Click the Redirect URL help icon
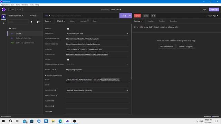This screenshot has height=124, width=221. (56, 70)
